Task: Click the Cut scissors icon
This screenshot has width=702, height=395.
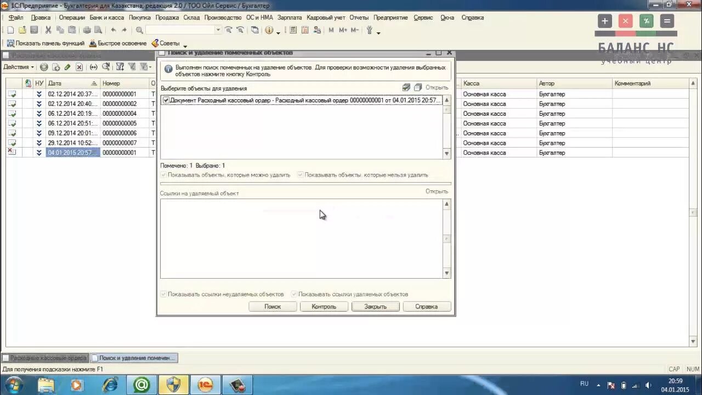Action: coord(48,30)
